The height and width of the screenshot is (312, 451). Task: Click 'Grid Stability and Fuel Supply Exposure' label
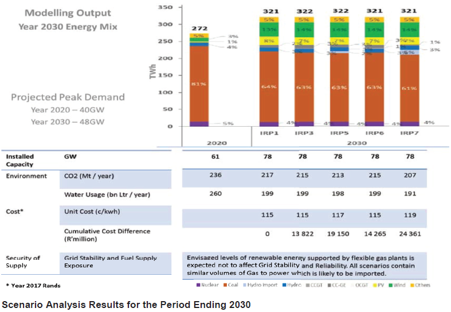pyautogui.click(x=111, y=262)
